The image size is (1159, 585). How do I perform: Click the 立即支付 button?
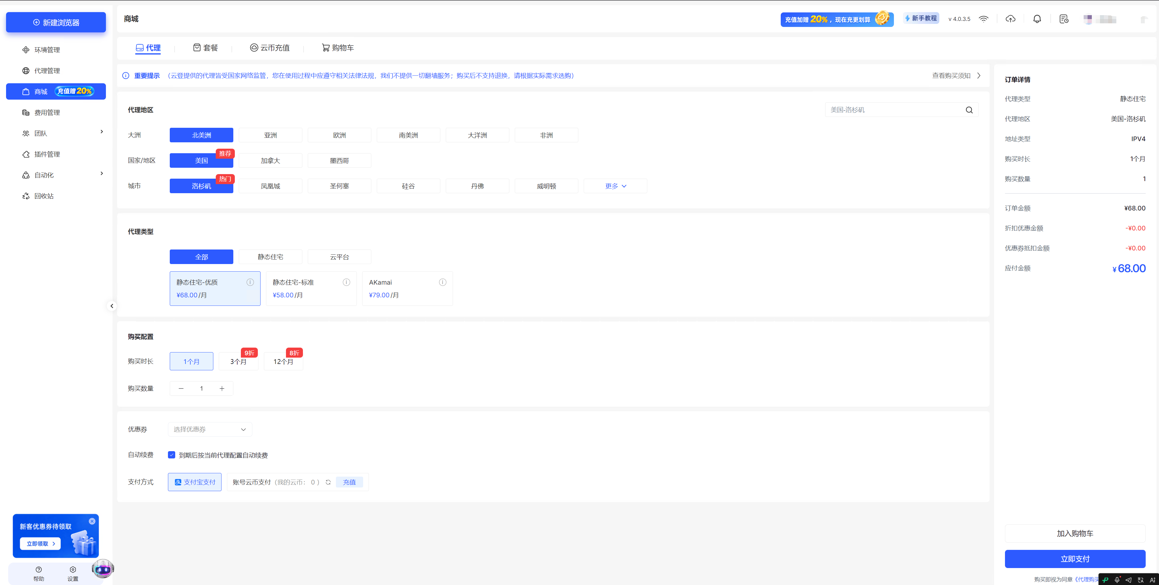click(1075, 559)
